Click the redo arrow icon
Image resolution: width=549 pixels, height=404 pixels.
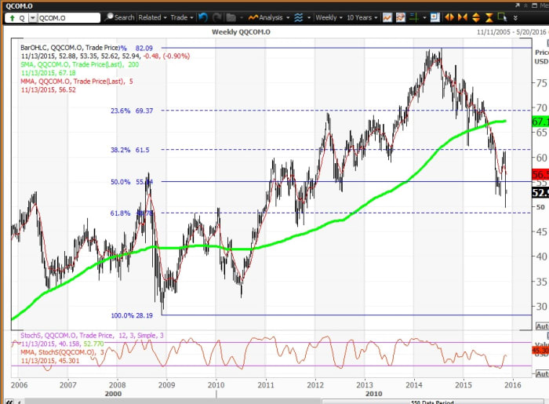[216, 16]
